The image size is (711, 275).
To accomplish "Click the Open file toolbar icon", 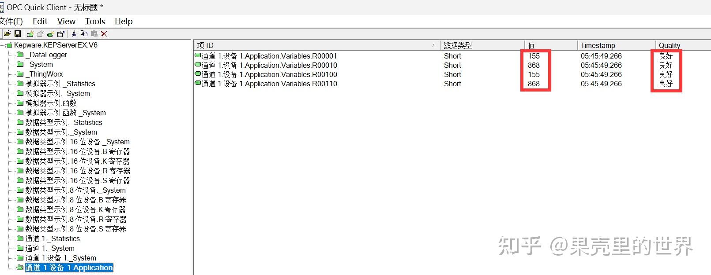I will [8, 33].
